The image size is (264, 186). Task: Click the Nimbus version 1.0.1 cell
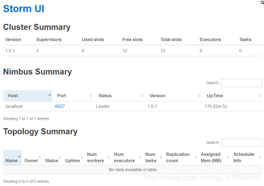pyautogui.click(x=152, y=106)
